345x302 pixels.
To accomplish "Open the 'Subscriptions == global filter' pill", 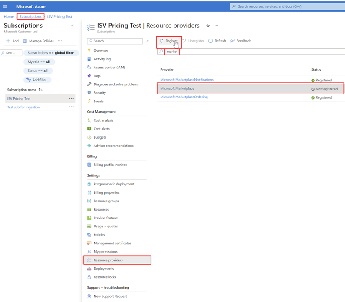I will (x=51, y=53).
